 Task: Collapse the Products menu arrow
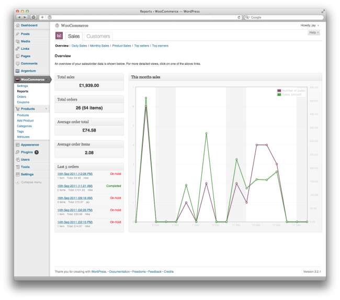click(46, 109)
